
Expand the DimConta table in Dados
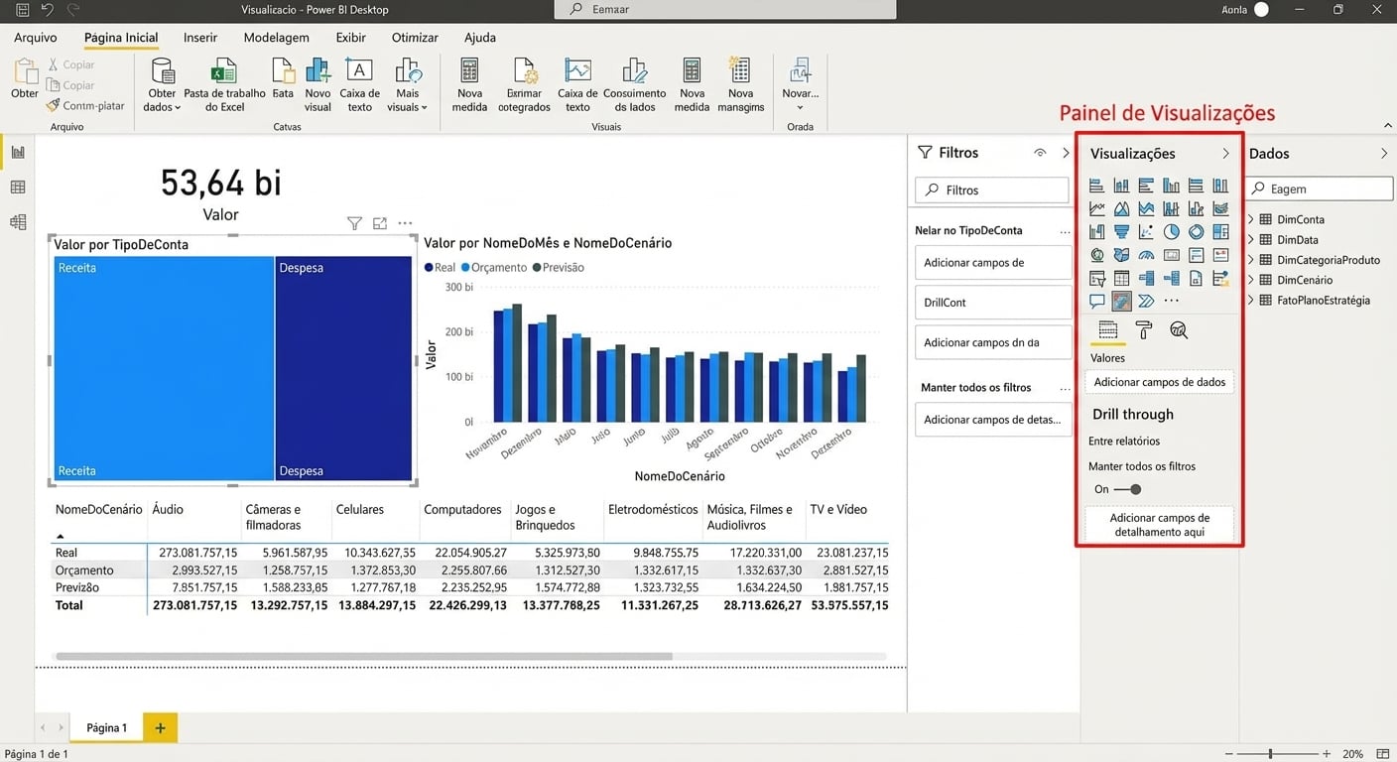coord(1251,219)
